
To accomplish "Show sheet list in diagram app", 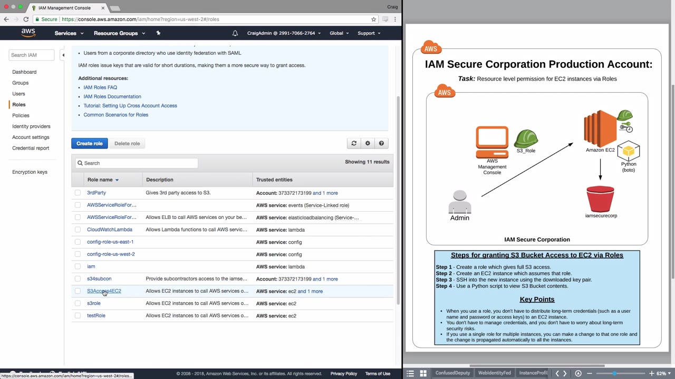I will click(410, 373).
